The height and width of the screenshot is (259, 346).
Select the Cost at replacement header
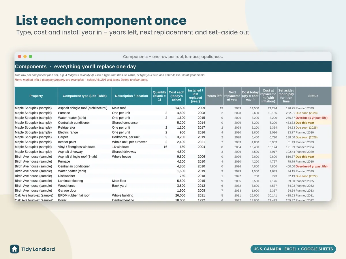[x=268, y=96]
